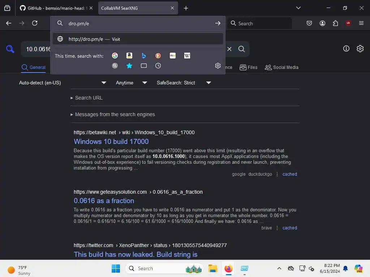
Task: Search this time with eBay
Action: (x=173, y=56)
